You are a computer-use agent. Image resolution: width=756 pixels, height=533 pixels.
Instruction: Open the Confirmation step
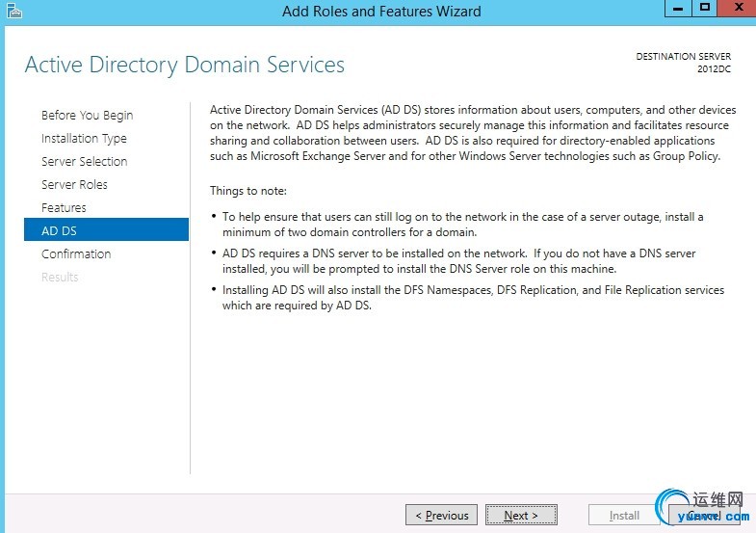coord(76,254)
